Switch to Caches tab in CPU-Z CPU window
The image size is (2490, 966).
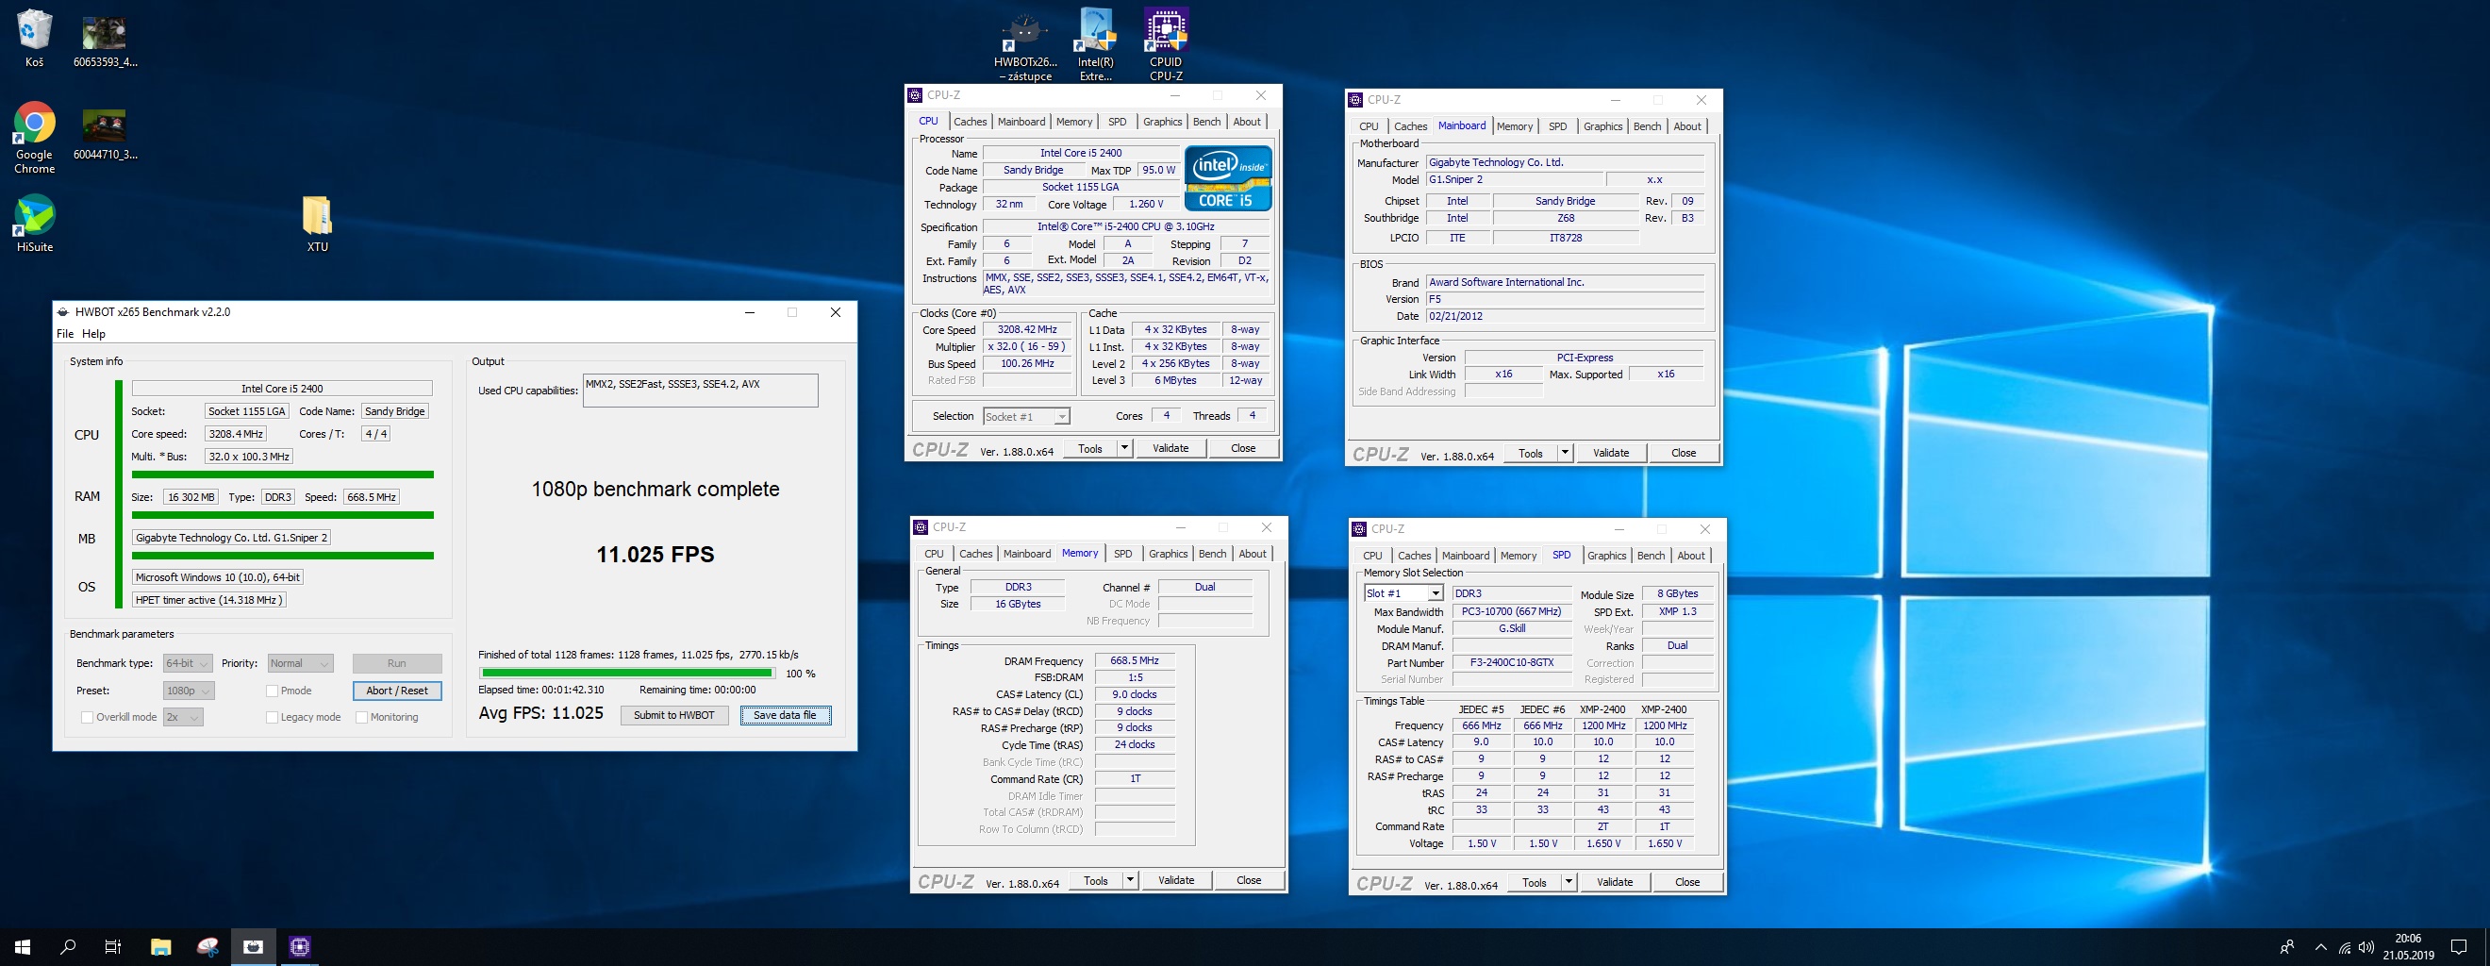[x=971, y=122]
